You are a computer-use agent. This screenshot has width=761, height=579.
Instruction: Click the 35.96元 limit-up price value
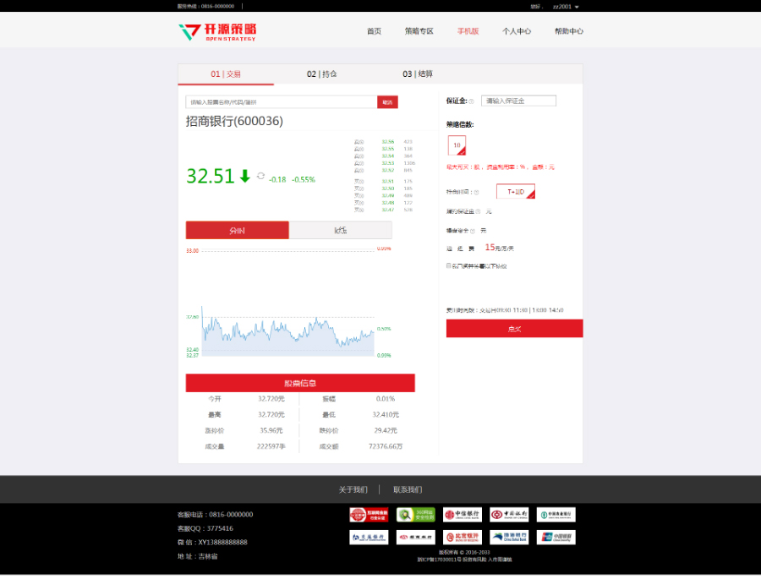click(271, 430)
